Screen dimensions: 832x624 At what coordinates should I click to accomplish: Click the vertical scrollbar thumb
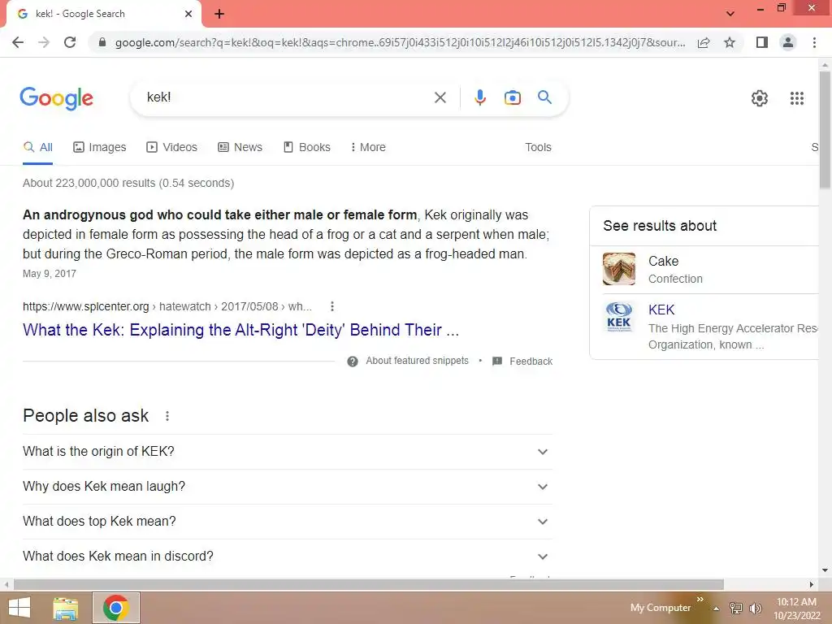[x=825, y=129]
